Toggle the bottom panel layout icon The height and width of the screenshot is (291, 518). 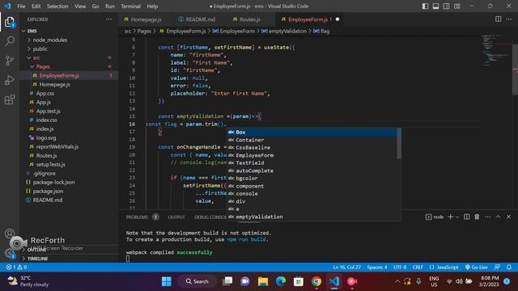pyautogui.click(x=435, y=6)
